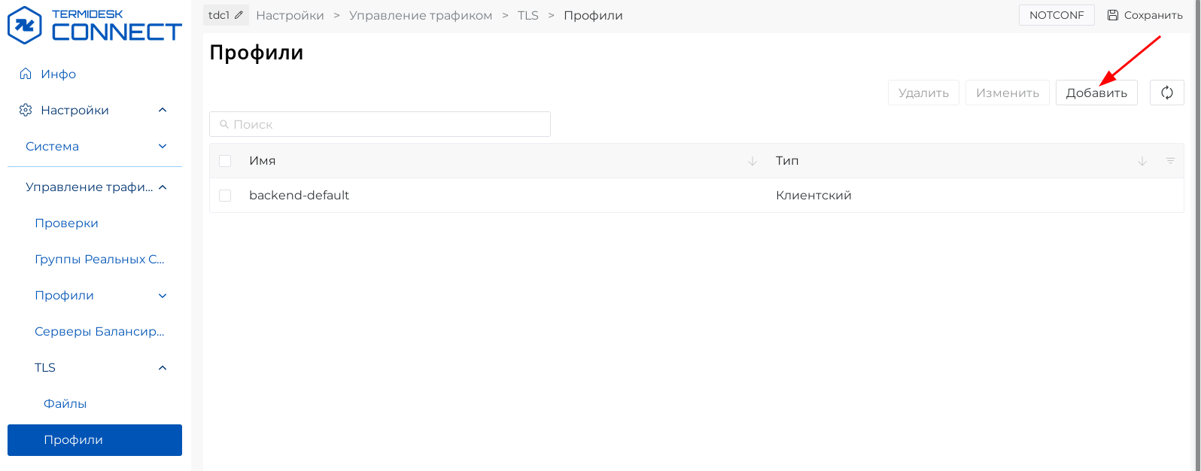Collapse the Настройки section

click(x=163, y=111)
